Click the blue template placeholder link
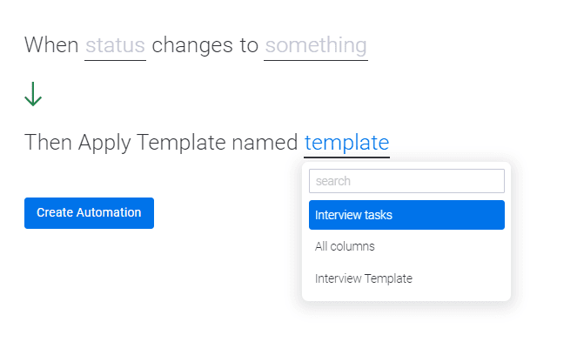The height and width of the screenshot is (355, 577). pos(346,143)
